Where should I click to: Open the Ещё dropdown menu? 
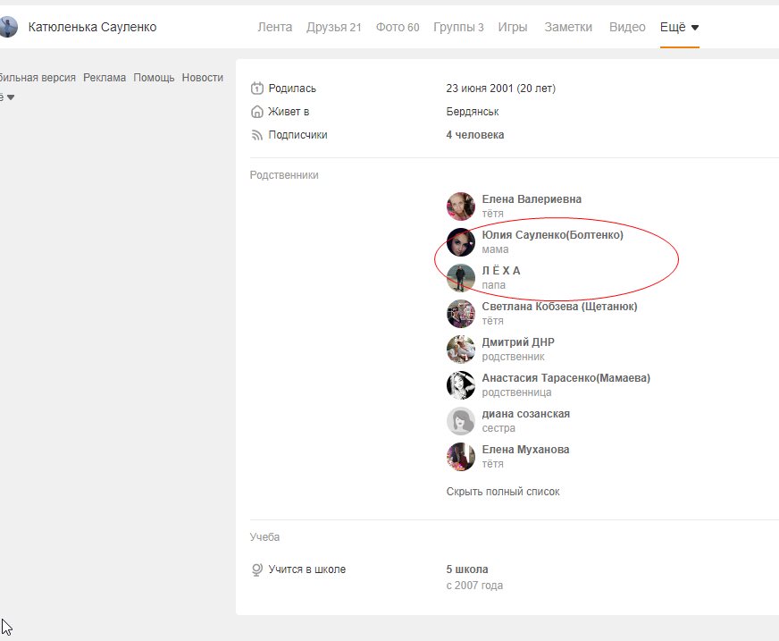click(679, 27)
